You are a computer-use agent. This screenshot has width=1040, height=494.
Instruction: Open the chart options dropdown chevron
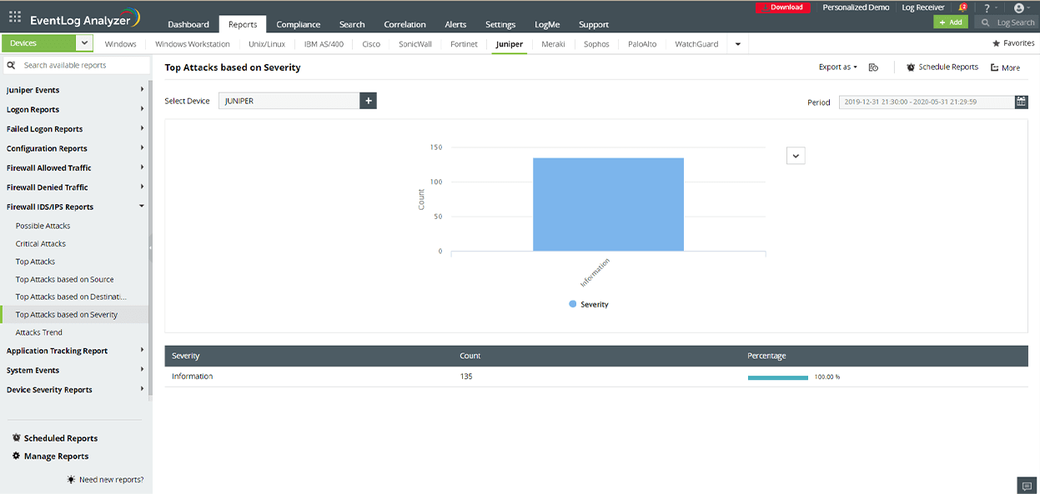(x=796, y=156)
